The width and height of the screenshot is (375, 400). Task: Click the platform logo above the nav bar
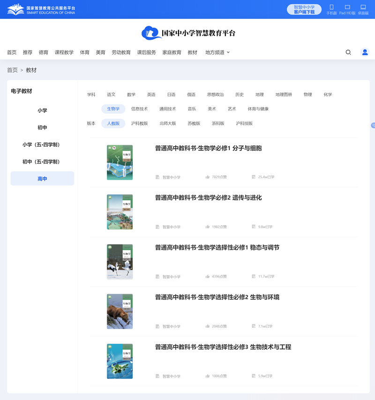tap(187, 33)
